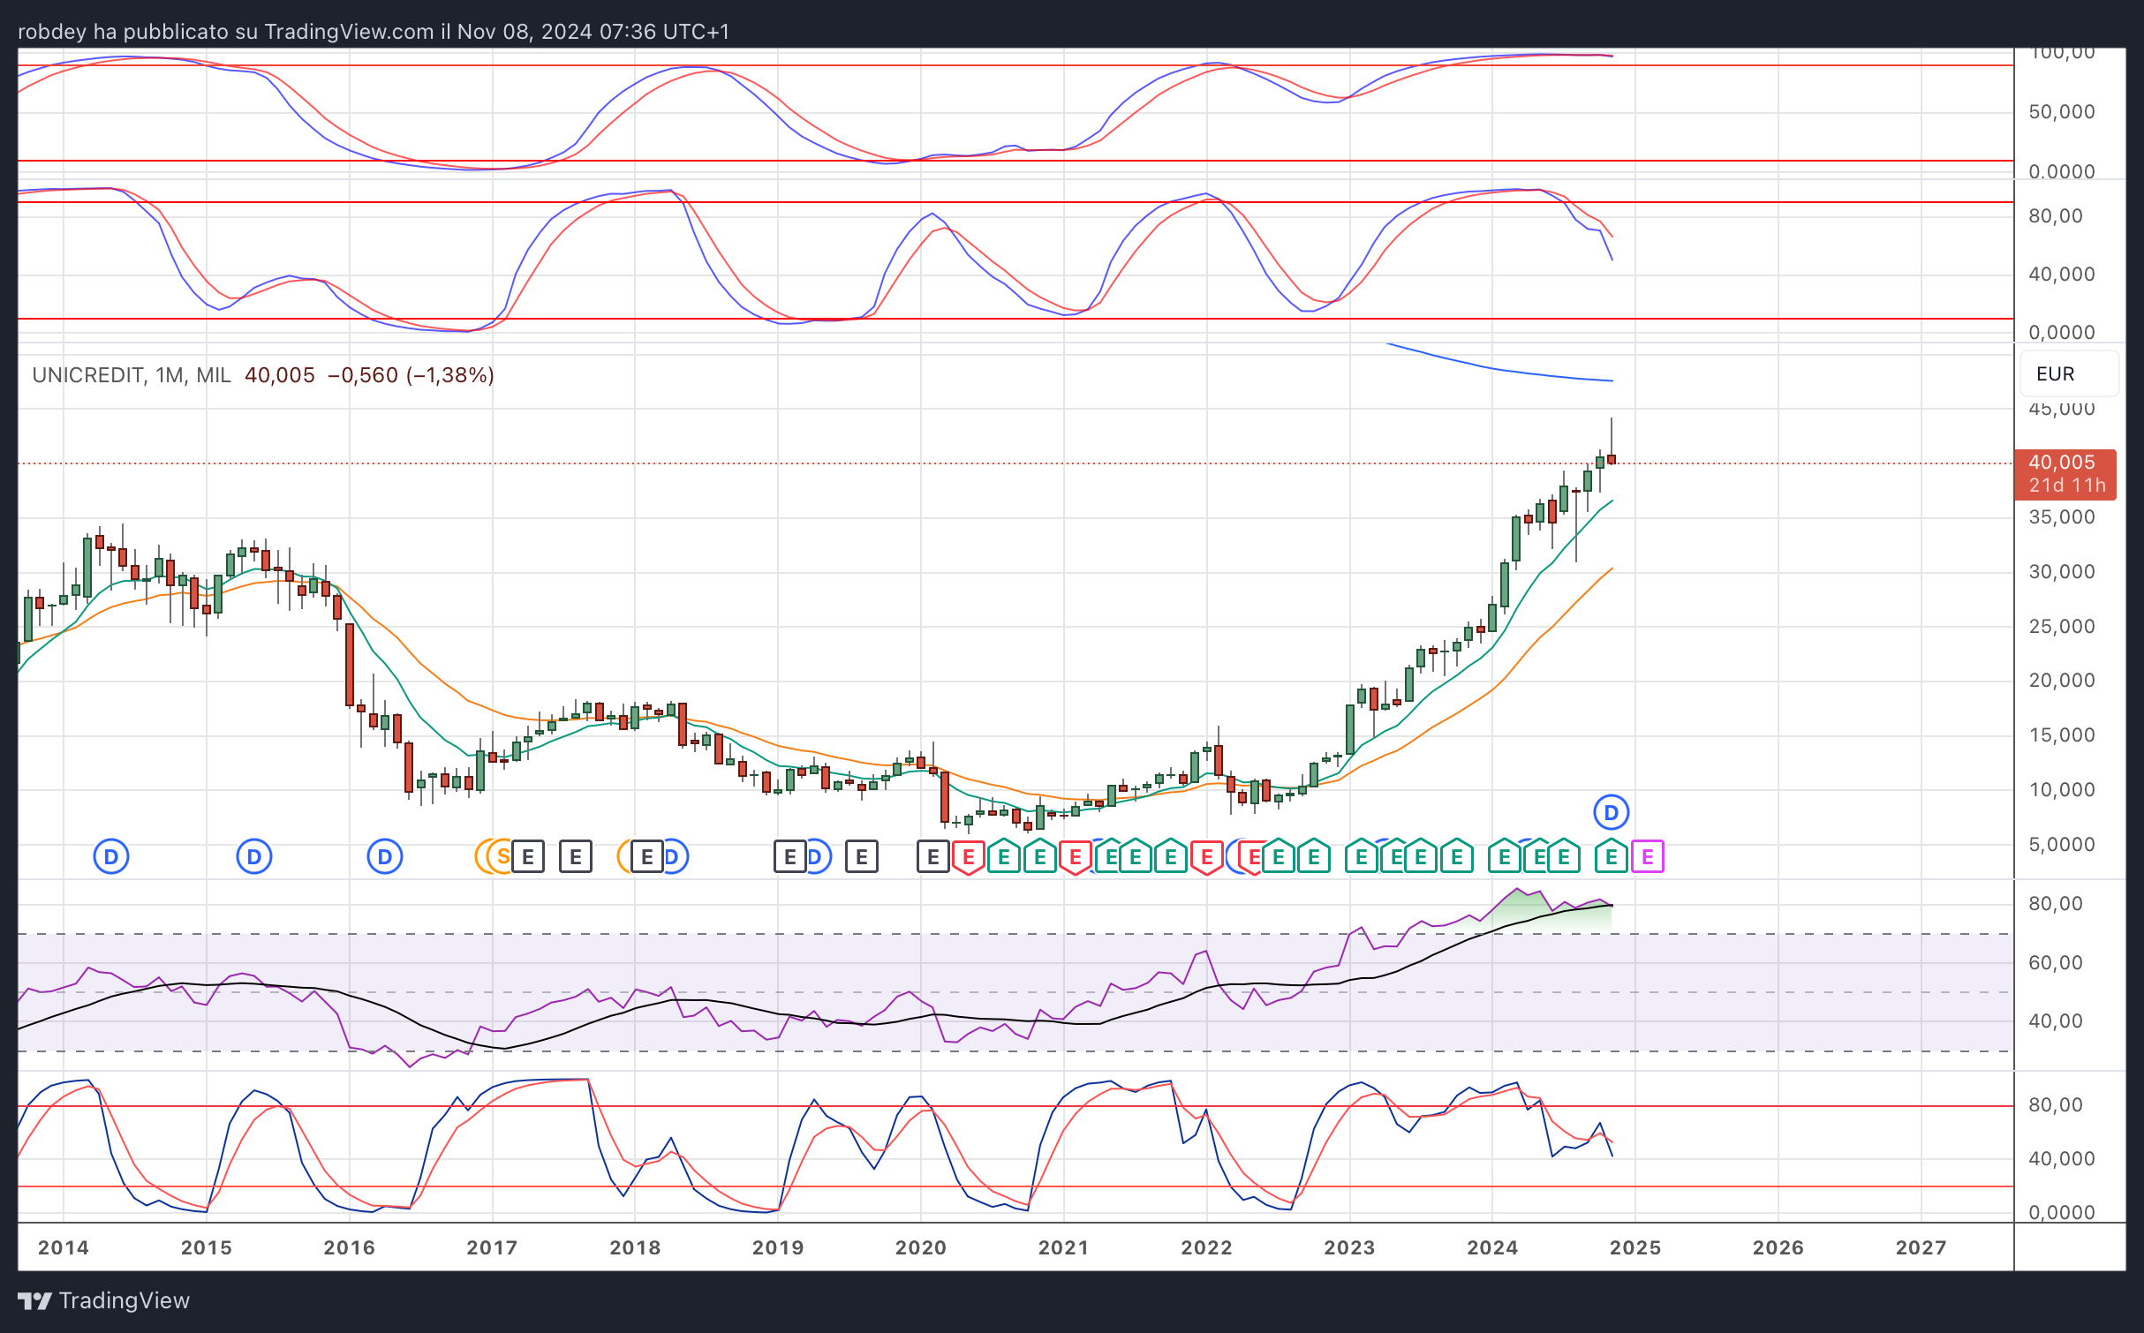Open the dividend D marker in 2016
The height and width of the screenshot is (1333, 2144).
click(x=385, y=856)
